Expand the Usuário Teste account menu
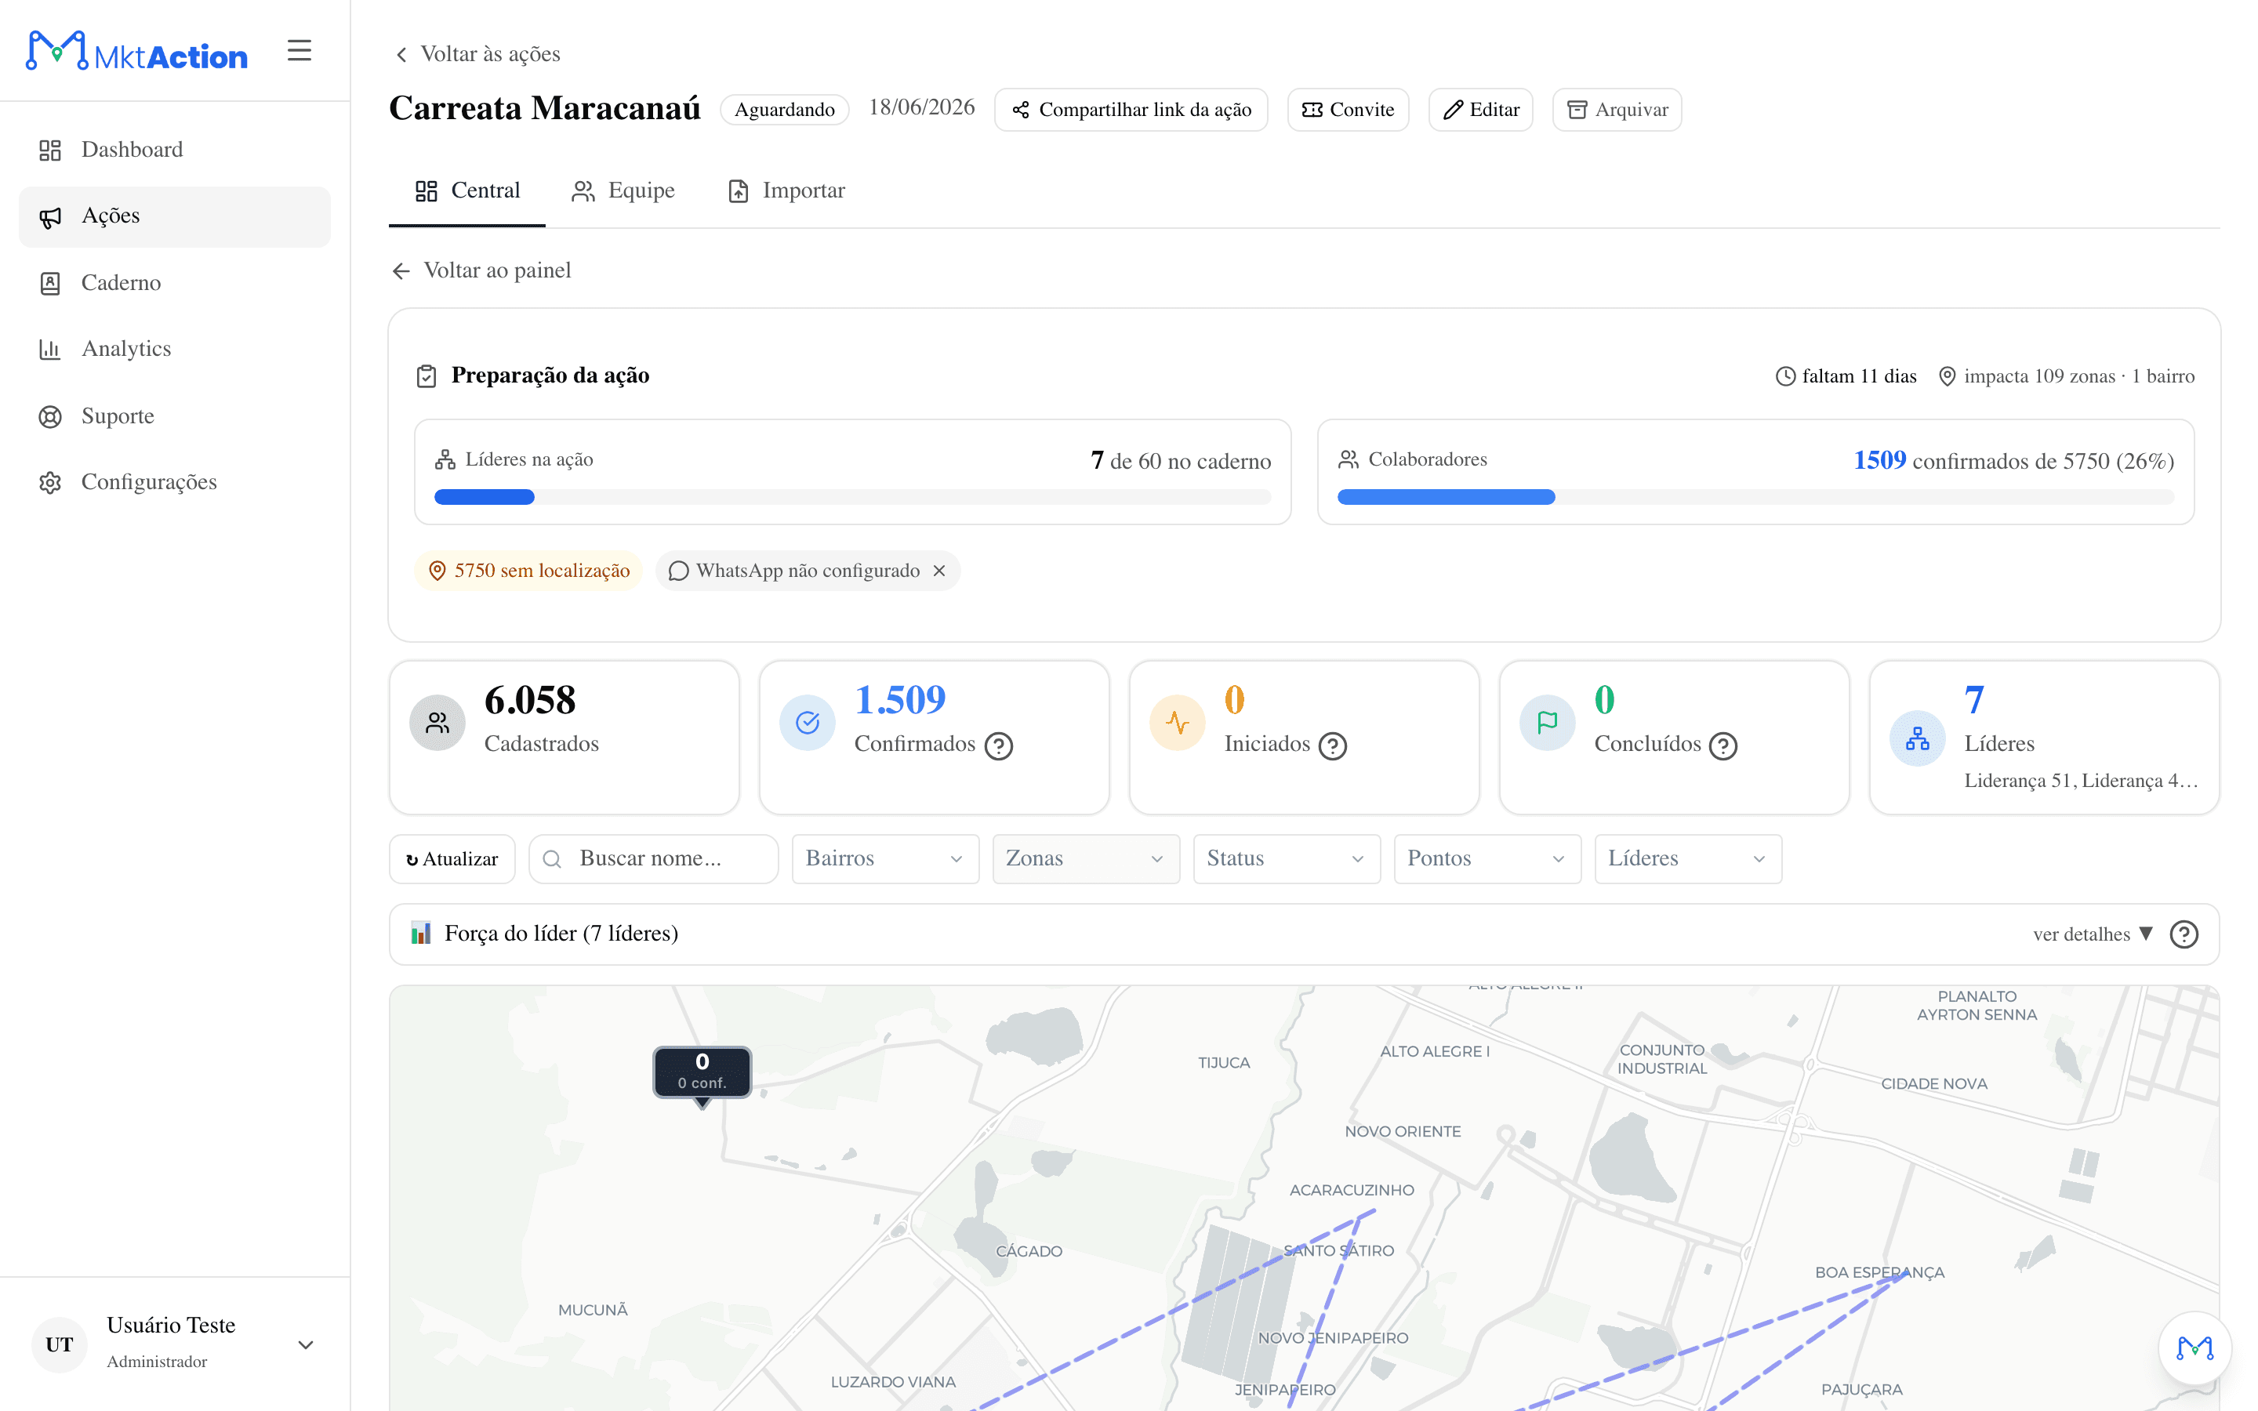This screenshot has height=1411, width=2258. click(175, 1344)
